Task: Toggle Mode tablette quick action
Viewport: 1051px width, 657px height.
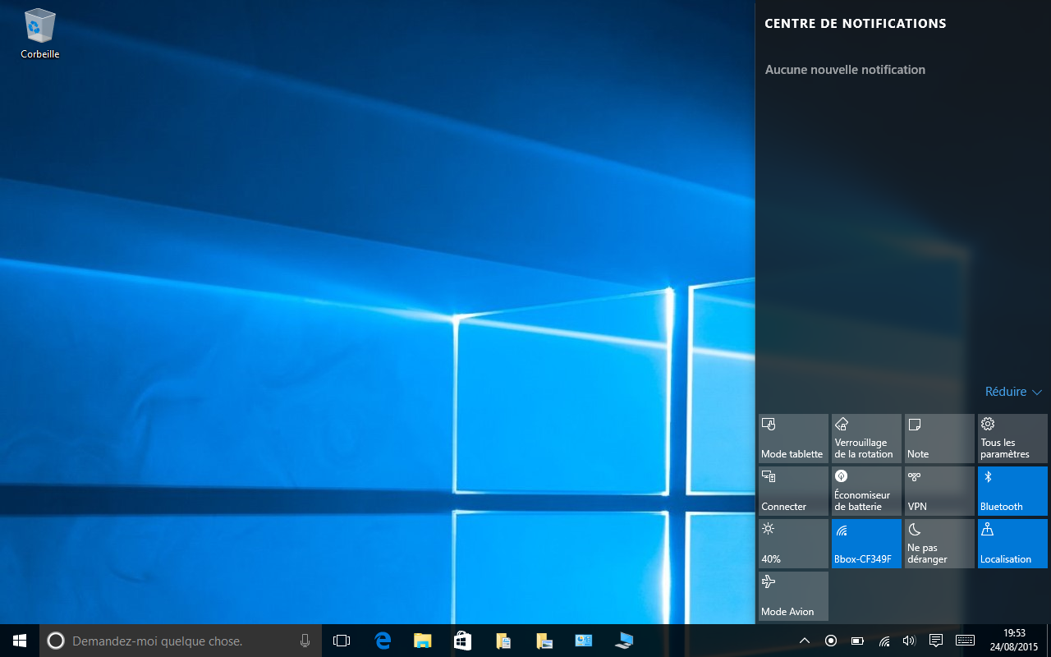Action: tap(793, 439)
